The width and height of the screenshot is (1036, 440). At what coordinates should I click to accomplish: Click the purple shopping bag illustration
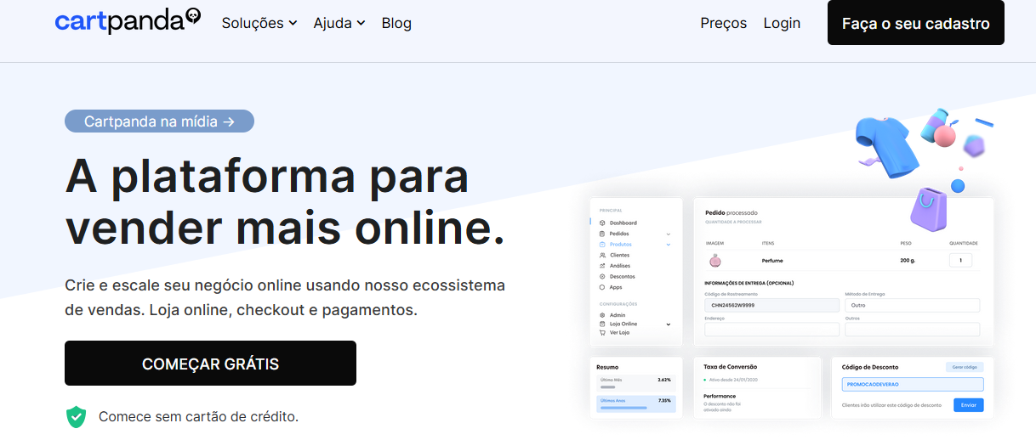pyautogui.click(x=930, y=208)
